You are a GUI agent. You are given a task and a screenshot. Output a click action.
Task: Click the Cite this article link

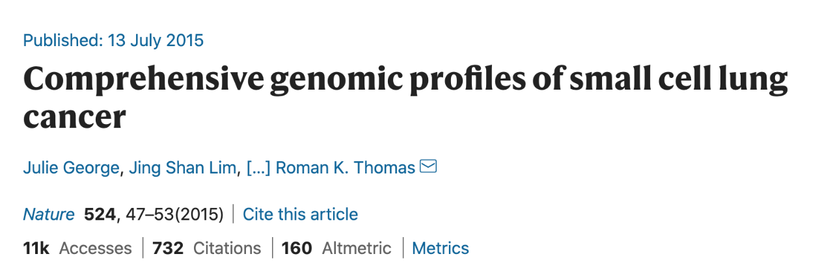pos(300,214)
